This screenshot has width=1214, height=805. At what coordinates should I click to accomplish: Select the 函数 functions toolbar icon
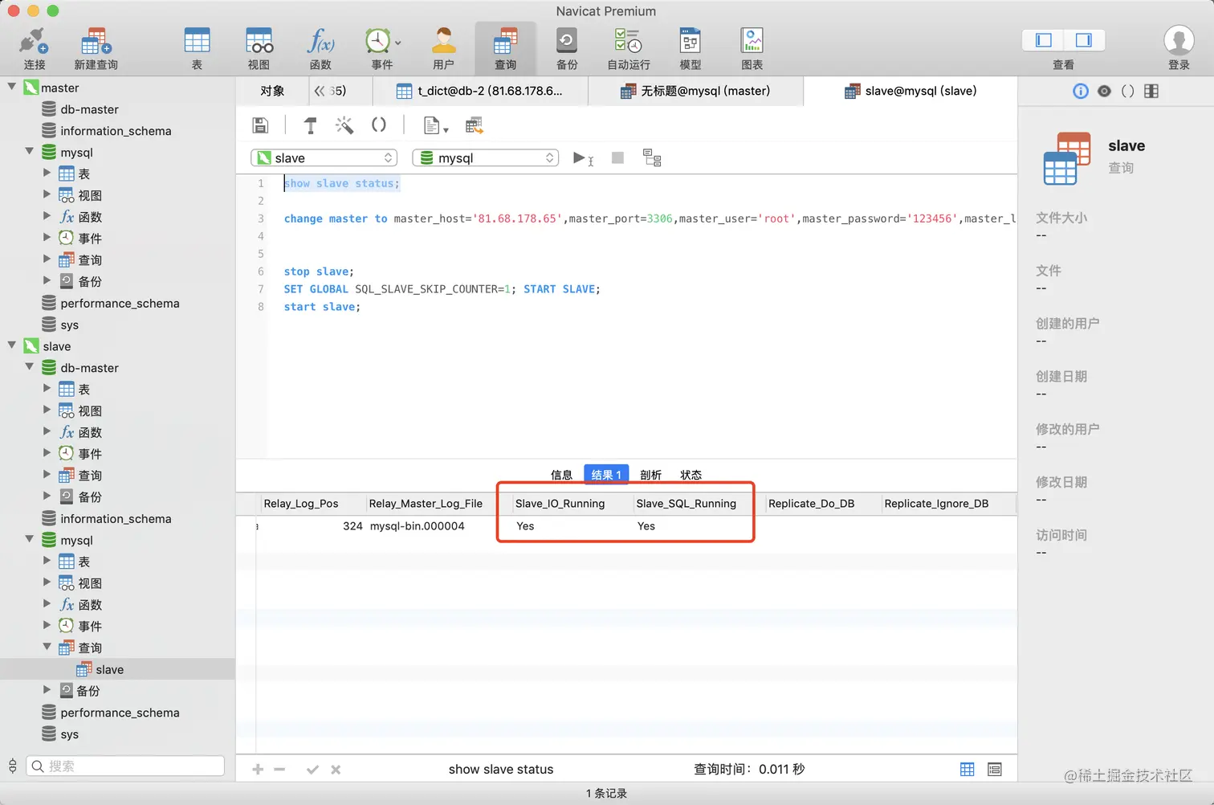320,48
